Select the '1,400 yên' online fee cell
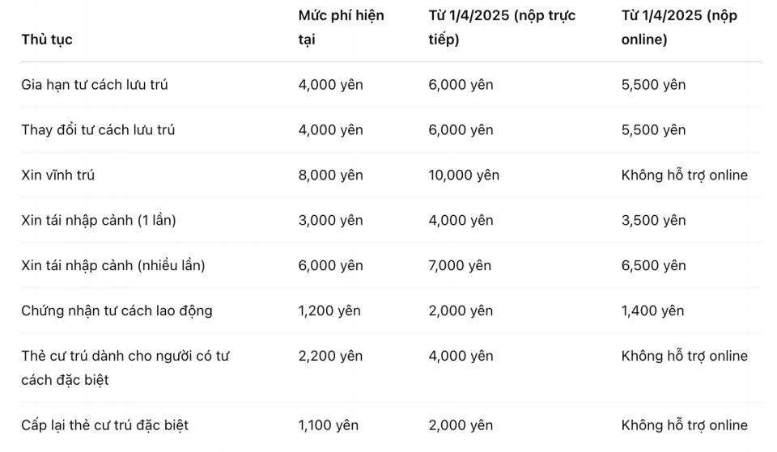 (x=652, y=311)
